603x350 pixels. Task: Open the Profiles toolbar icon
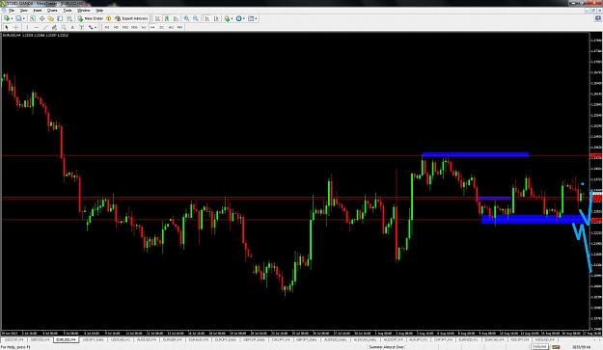18,18
